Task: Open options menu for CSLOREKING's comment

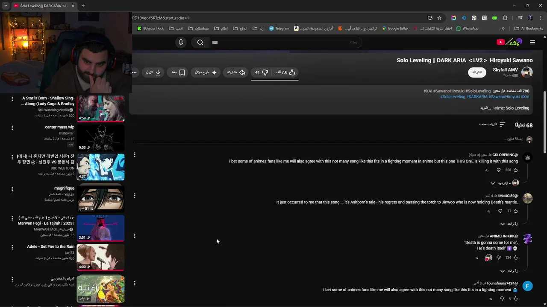Action: [135, 155]
